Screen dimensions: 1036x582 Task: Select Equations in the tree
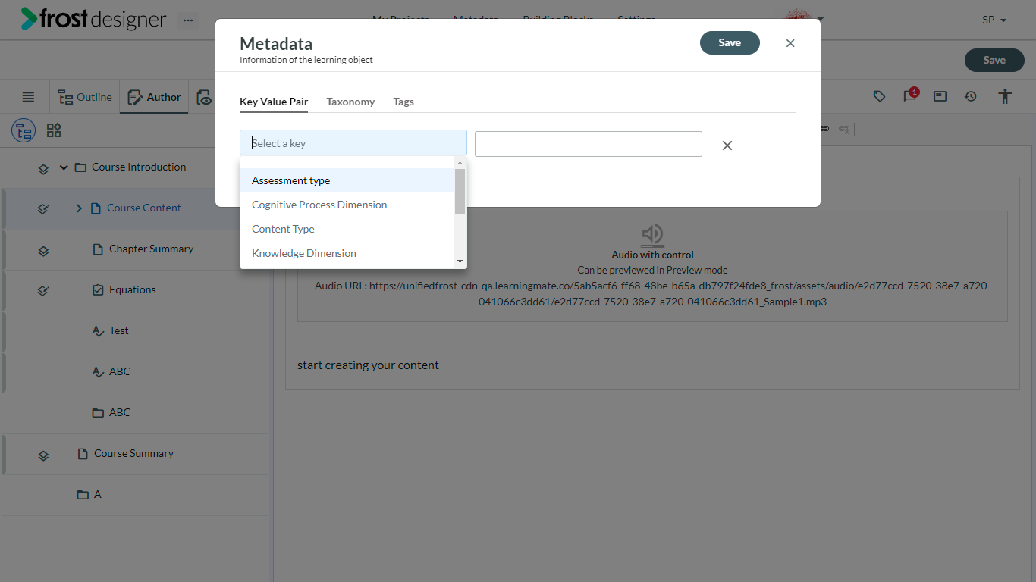click(x=132, y=289)
